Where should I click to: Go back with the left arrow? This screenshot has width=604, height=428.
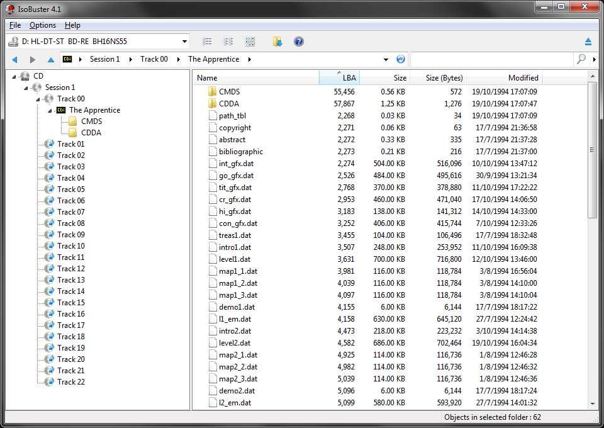[x=14, y=59]
